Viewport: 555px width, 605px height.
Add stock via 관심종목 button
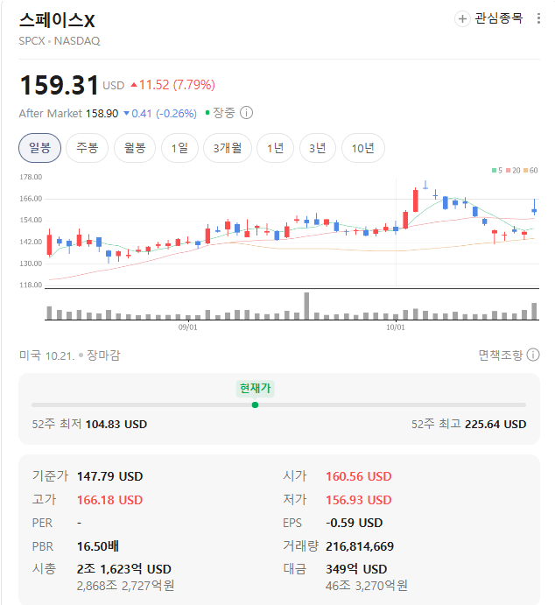pos(488,18)
